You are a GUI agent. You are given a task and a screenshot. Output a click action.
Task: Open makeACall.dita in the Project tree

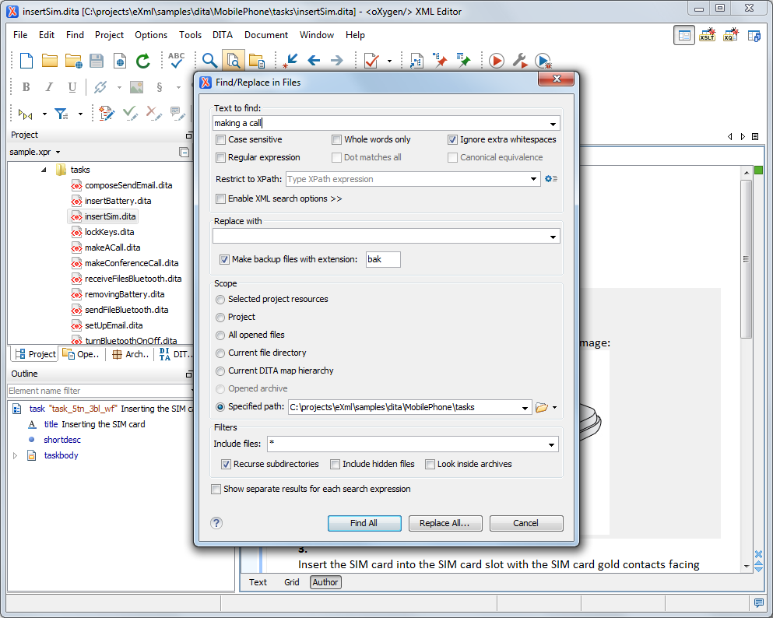(x=112, y=248)
